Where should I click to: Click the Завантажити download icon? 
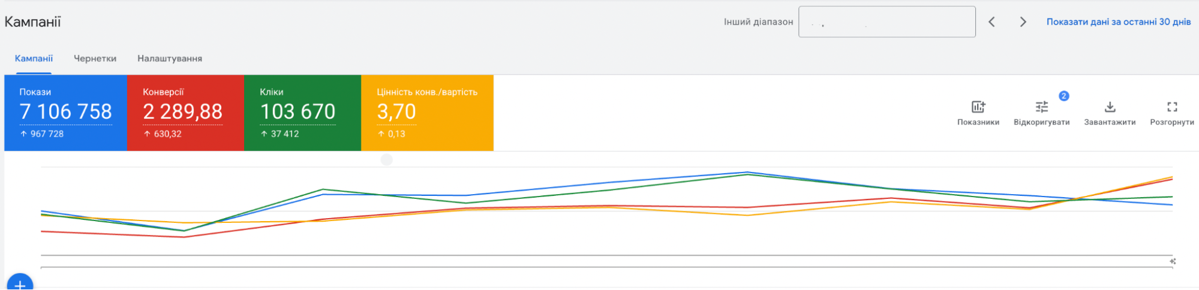[1110, 107]
